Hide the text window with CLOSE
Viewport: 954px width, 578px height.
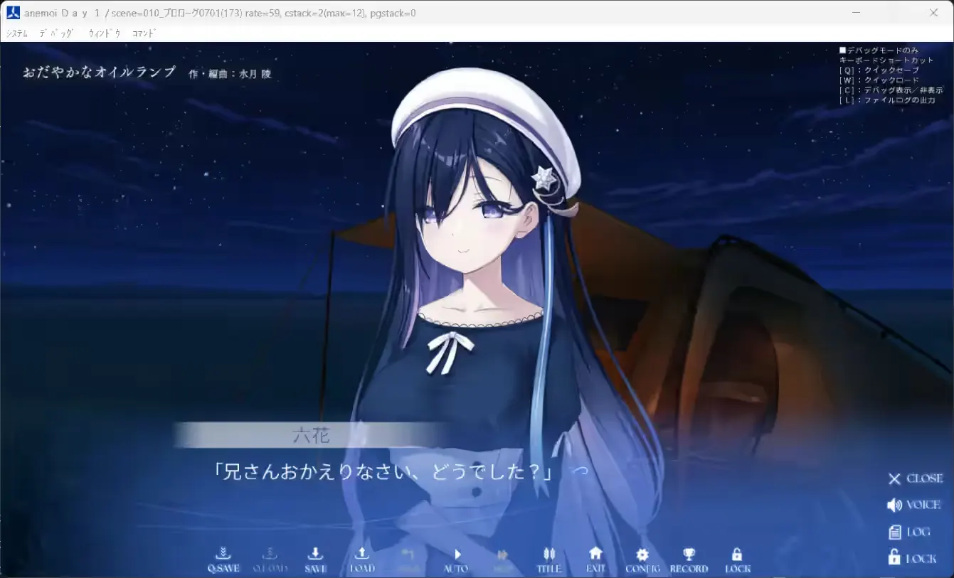[x=915, y=478]
